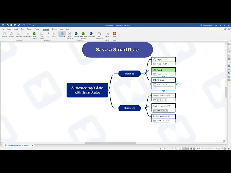231x173 pixels.
Task: Open the SharePoint dashboard tool
Action: [91, 35]
